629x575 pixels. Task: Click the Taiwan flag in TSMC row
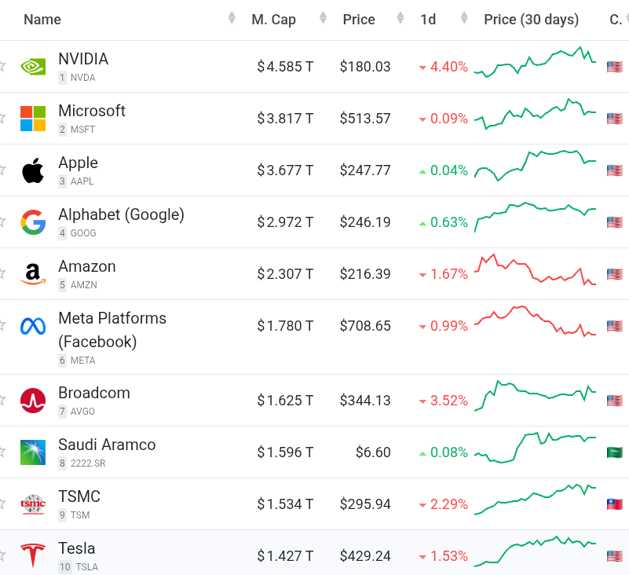click(x=614, y=504)
